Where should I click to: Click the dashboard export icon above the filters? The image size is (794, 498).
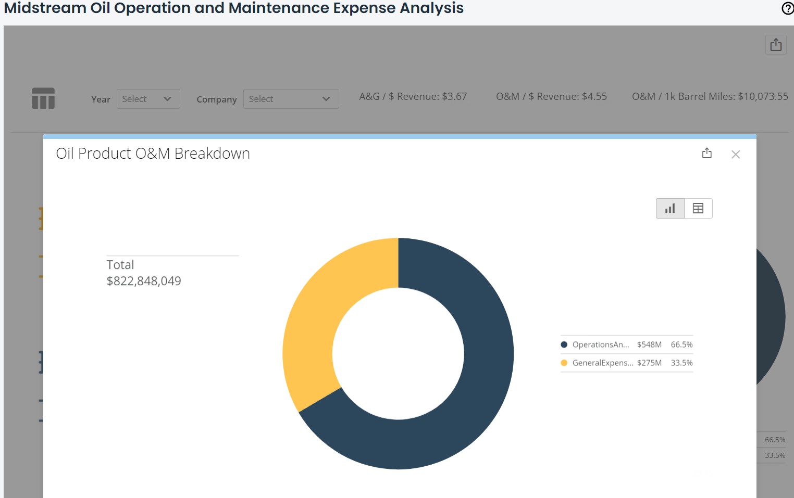pyautogui.click(x=775, y=45)
